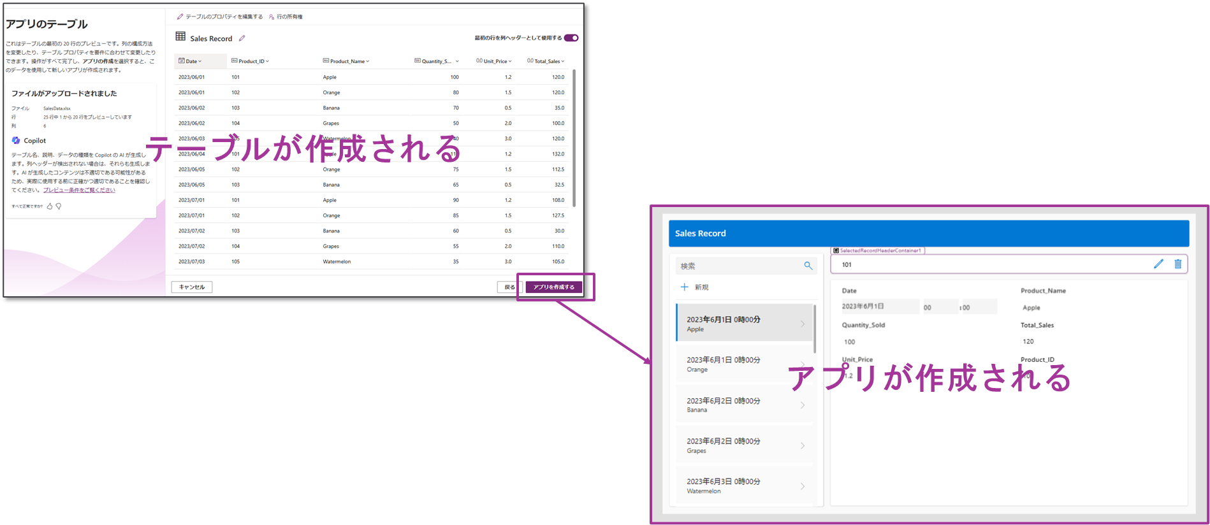Image resolution: width=1210 pixels, height=525 pixels.
Task: Click the pencil icon next to Sales Record title
Action: (x=242, y=38)
